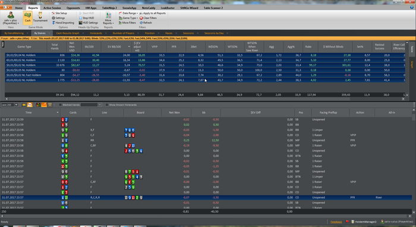Image resolution: width=416 pixels, height=227 pixels.
Task: Switch to Number of Players report tab
Action: tap(124, 33)
